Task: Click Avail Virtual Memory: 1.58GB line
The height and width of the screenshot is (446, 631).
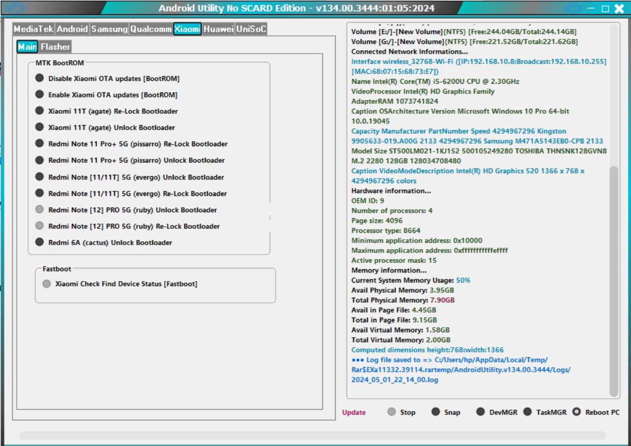Action: click(400, 330)
